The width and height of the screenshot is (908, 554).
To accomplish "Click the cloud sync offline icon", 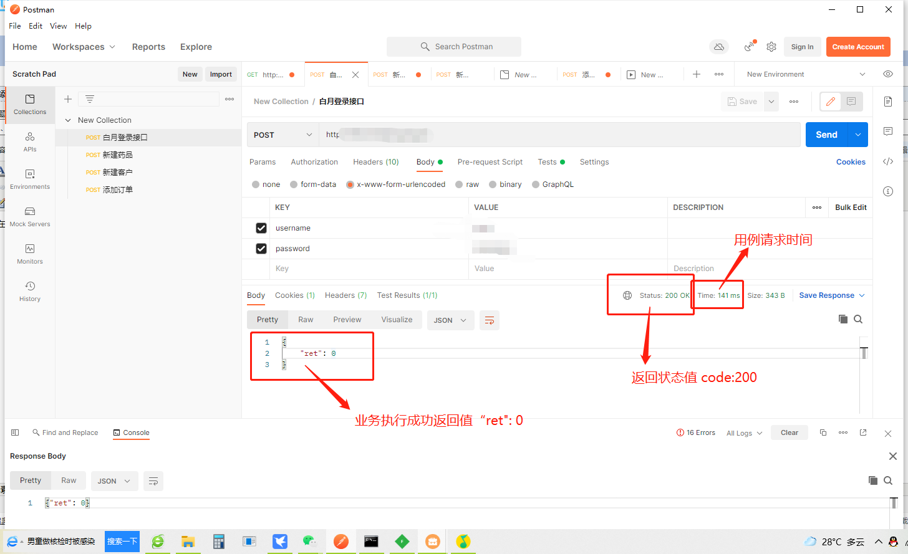I will click(719, 47).
